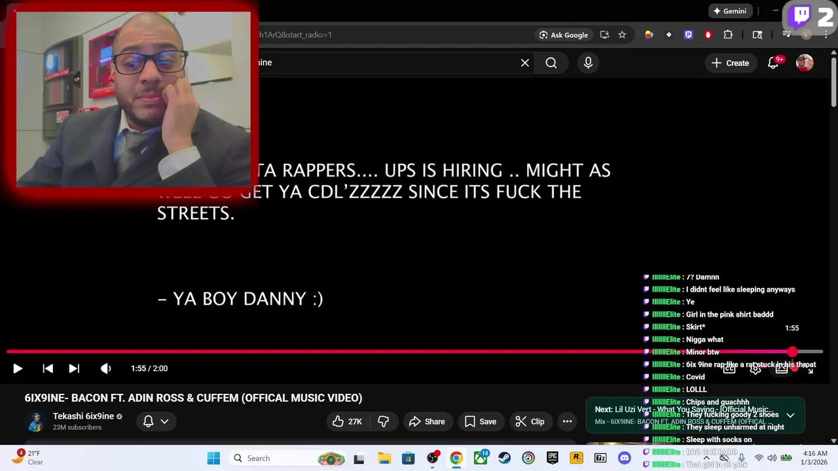838x471 pixels.
Task: Open the system volume tray icon
Action: click(x=773, y=458)
